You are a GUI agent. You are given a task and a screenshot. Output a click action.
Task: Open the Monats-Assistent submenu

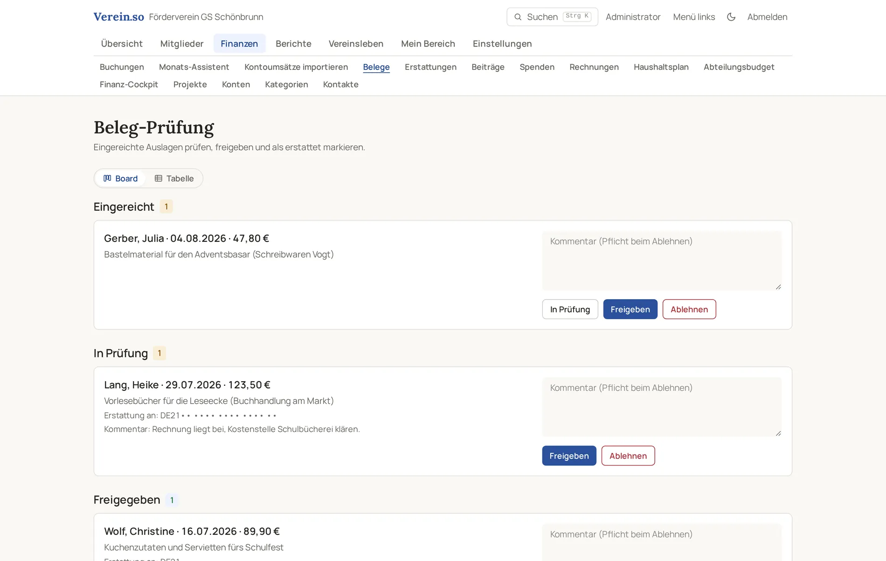point(194,67)
